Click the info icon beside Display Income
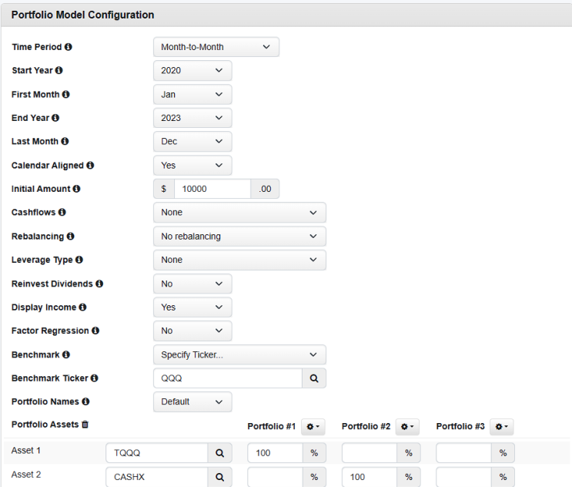 (x=83, y=307)
